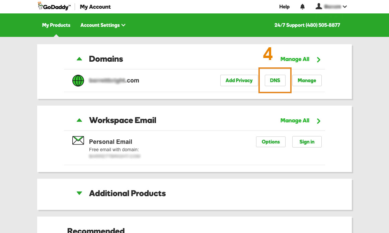Collapse the Domains section
The image size is (389, 233).
pos(79,59)
